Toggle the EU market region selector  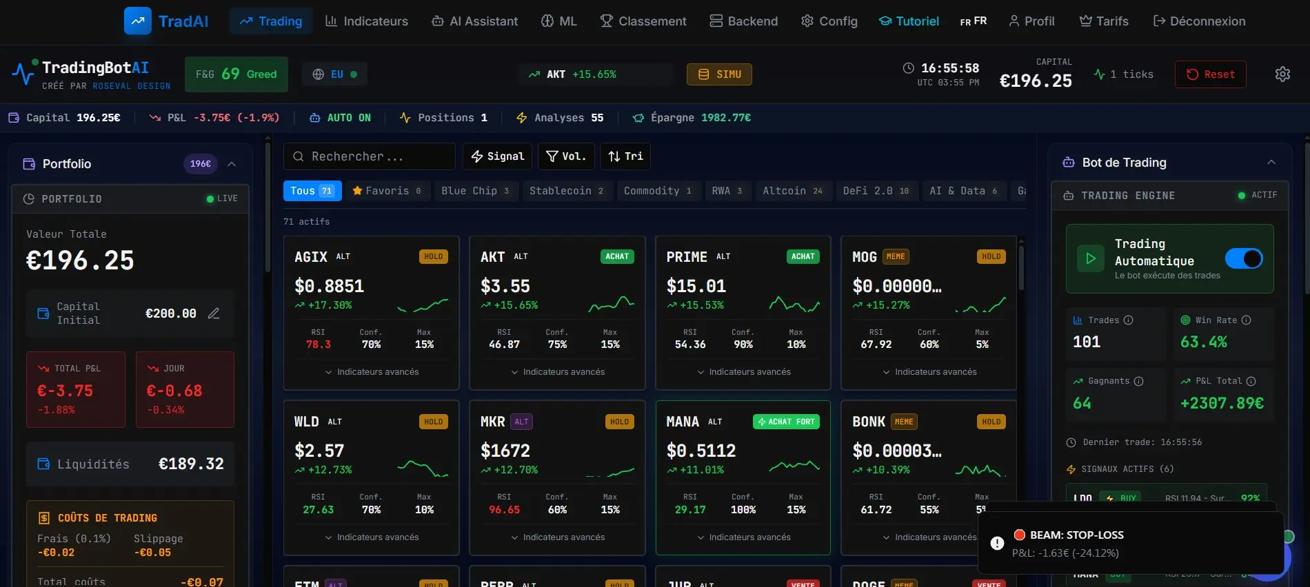click(x=335, y=74)
